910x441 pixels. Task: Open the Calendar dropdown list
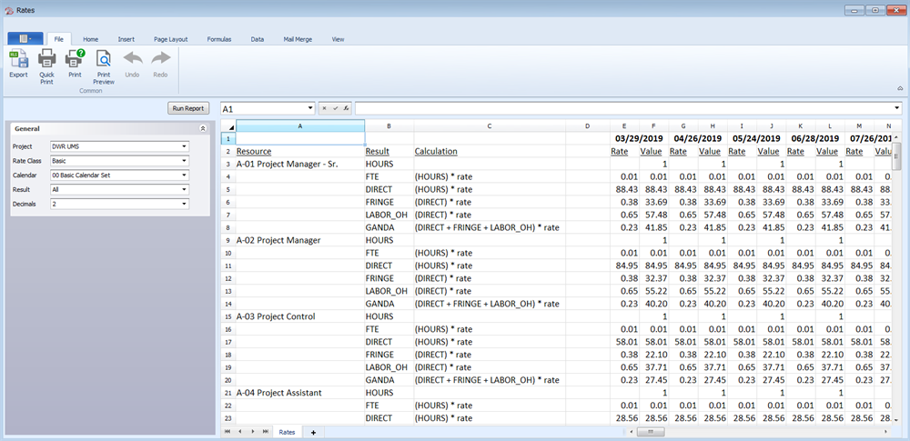click(184, 175)
